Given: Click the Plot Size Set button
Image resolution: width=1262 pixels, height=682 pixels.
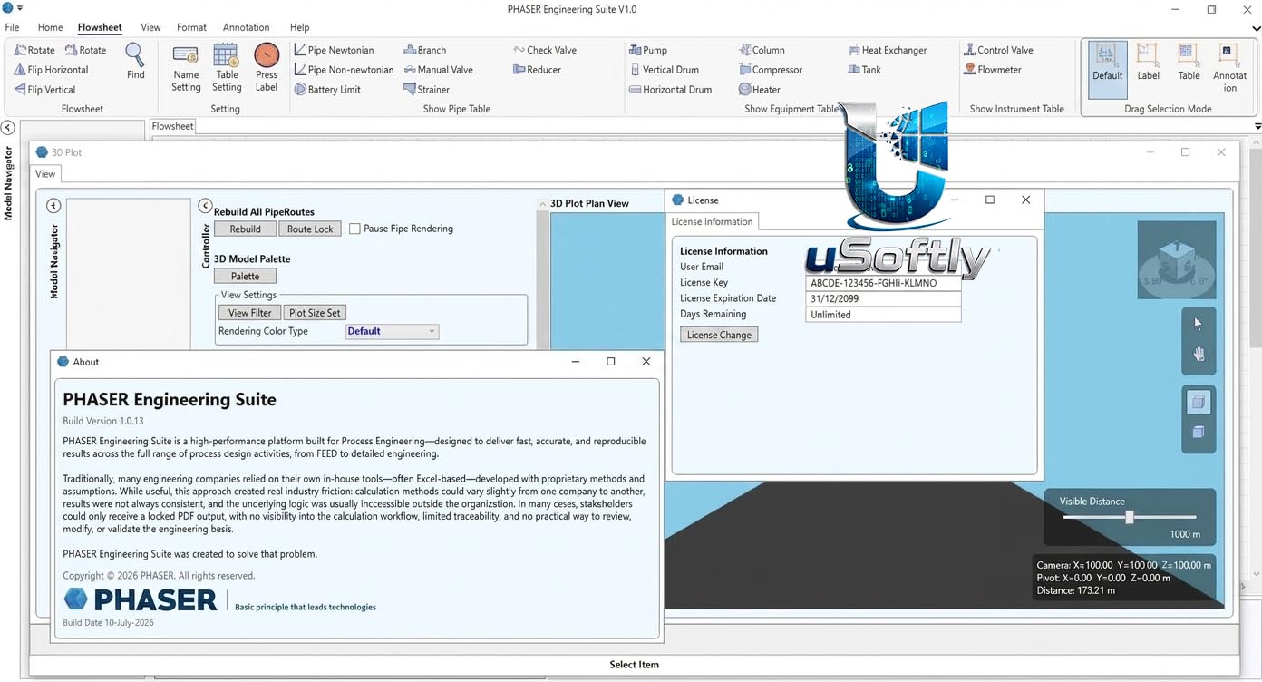Looking at the screenshot, I should coord(315,313).
